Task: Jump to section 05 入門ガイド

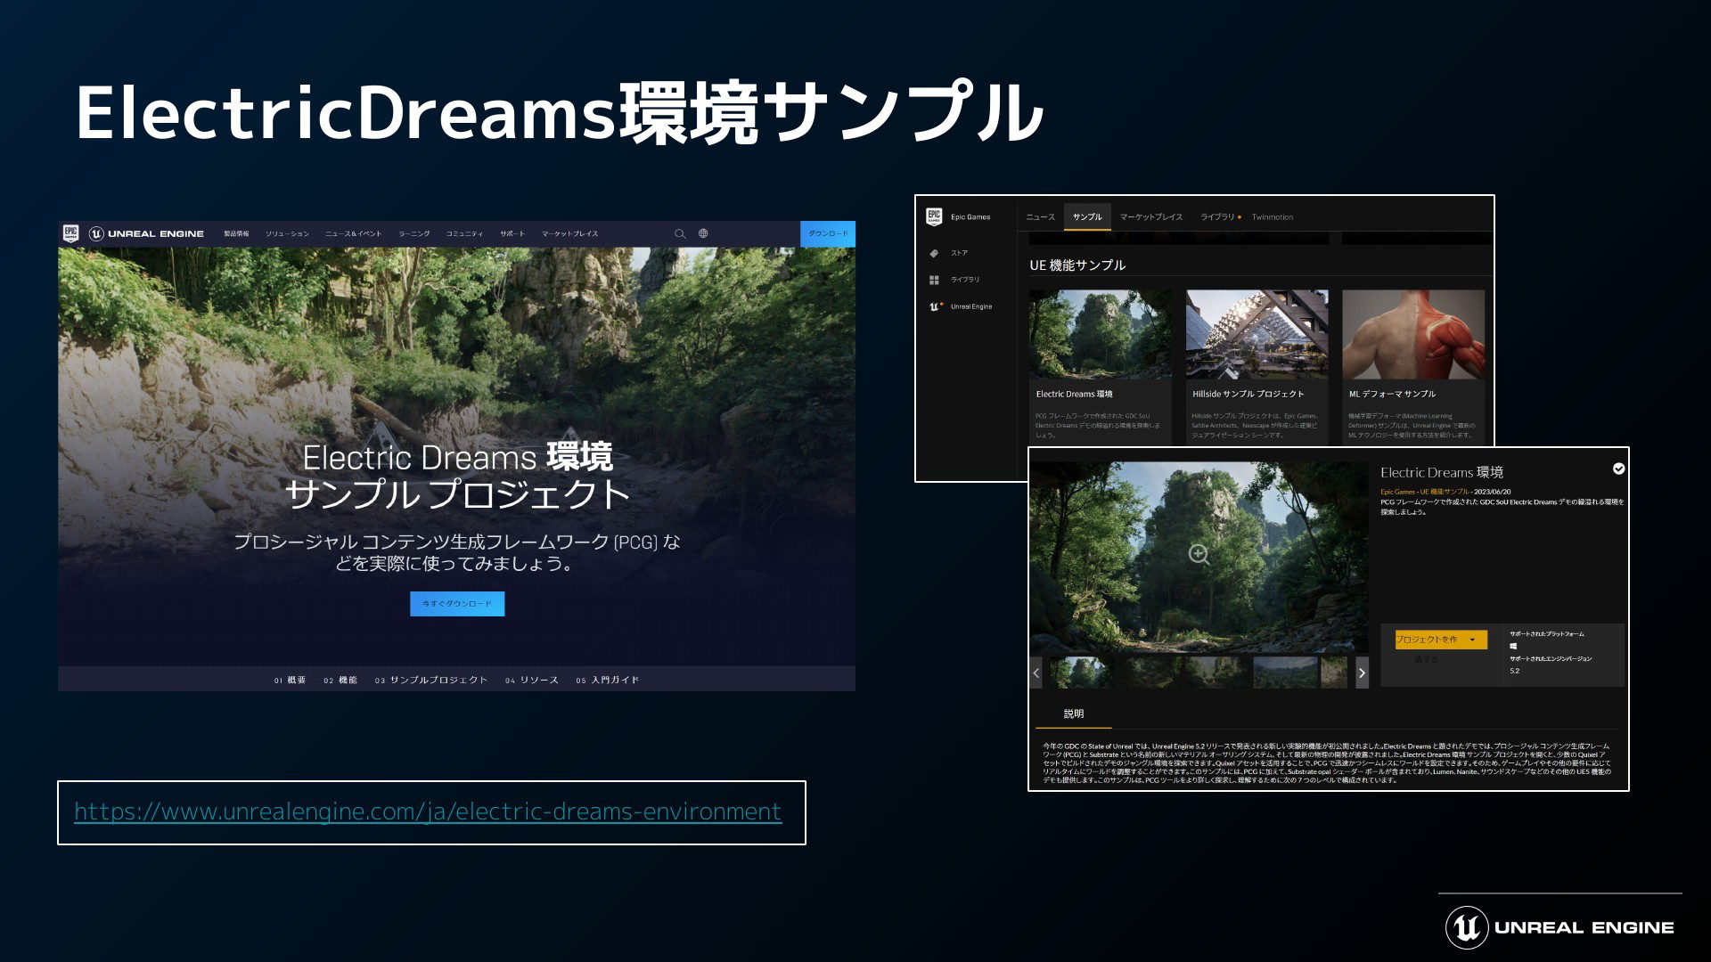Action: [x=607, y=680]
